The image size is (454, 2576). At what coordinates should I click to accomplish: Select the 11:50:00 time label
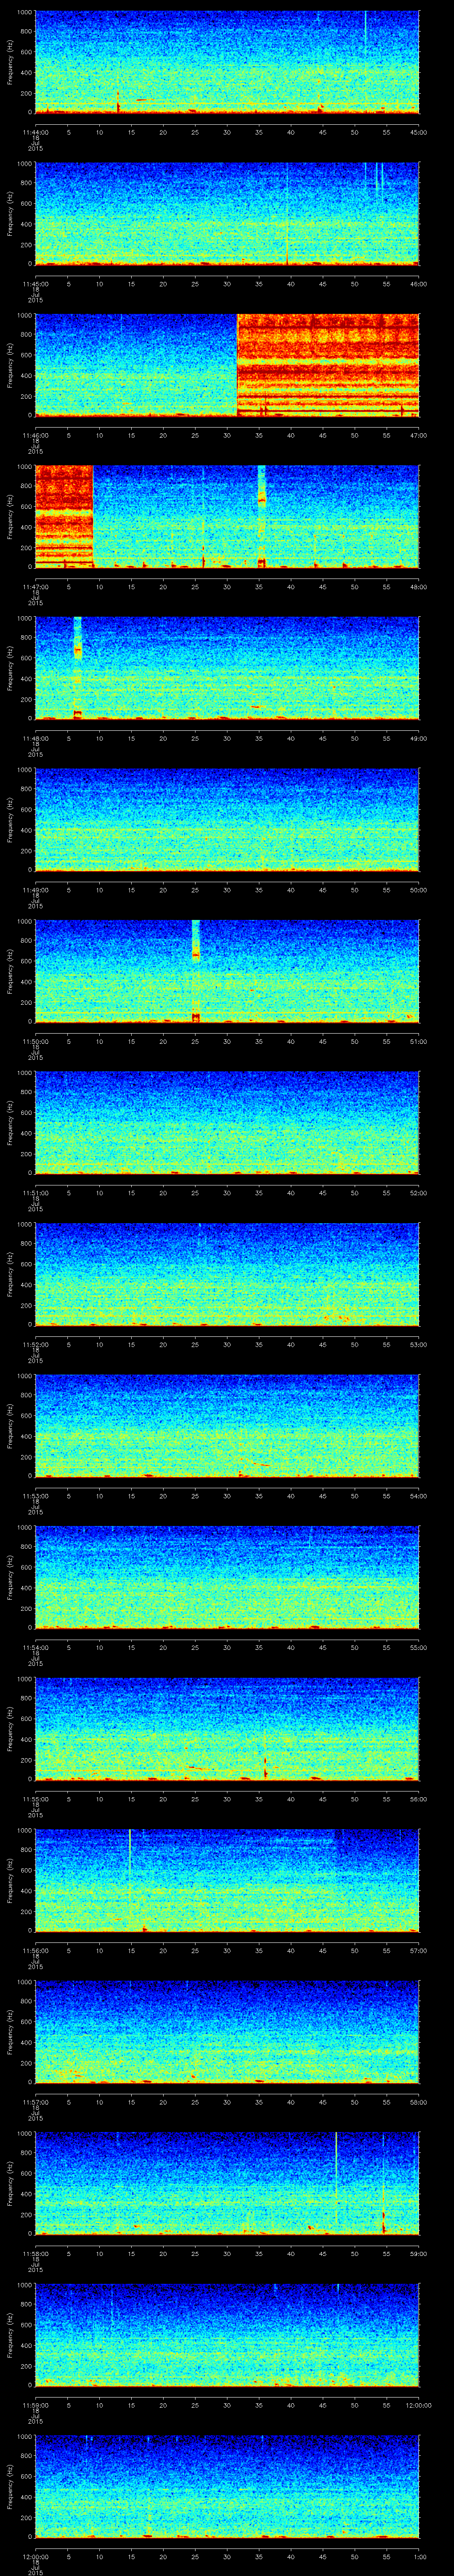click(35, 1041)
